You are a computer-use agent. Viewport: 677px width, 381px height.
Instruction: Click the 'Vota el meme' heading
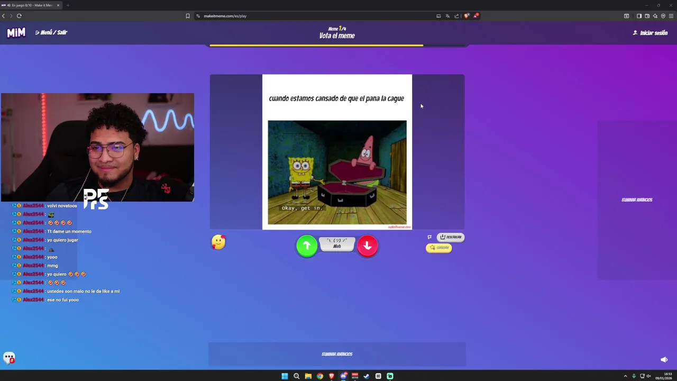(x=337, y=36)
